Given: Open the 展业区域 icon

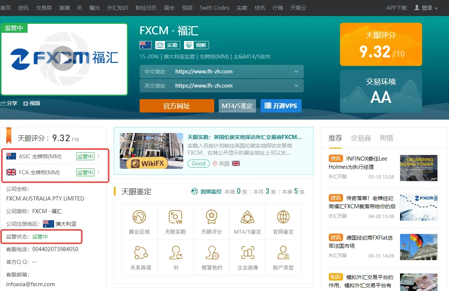Looking at the screenshot, I should tap(139, 217).
